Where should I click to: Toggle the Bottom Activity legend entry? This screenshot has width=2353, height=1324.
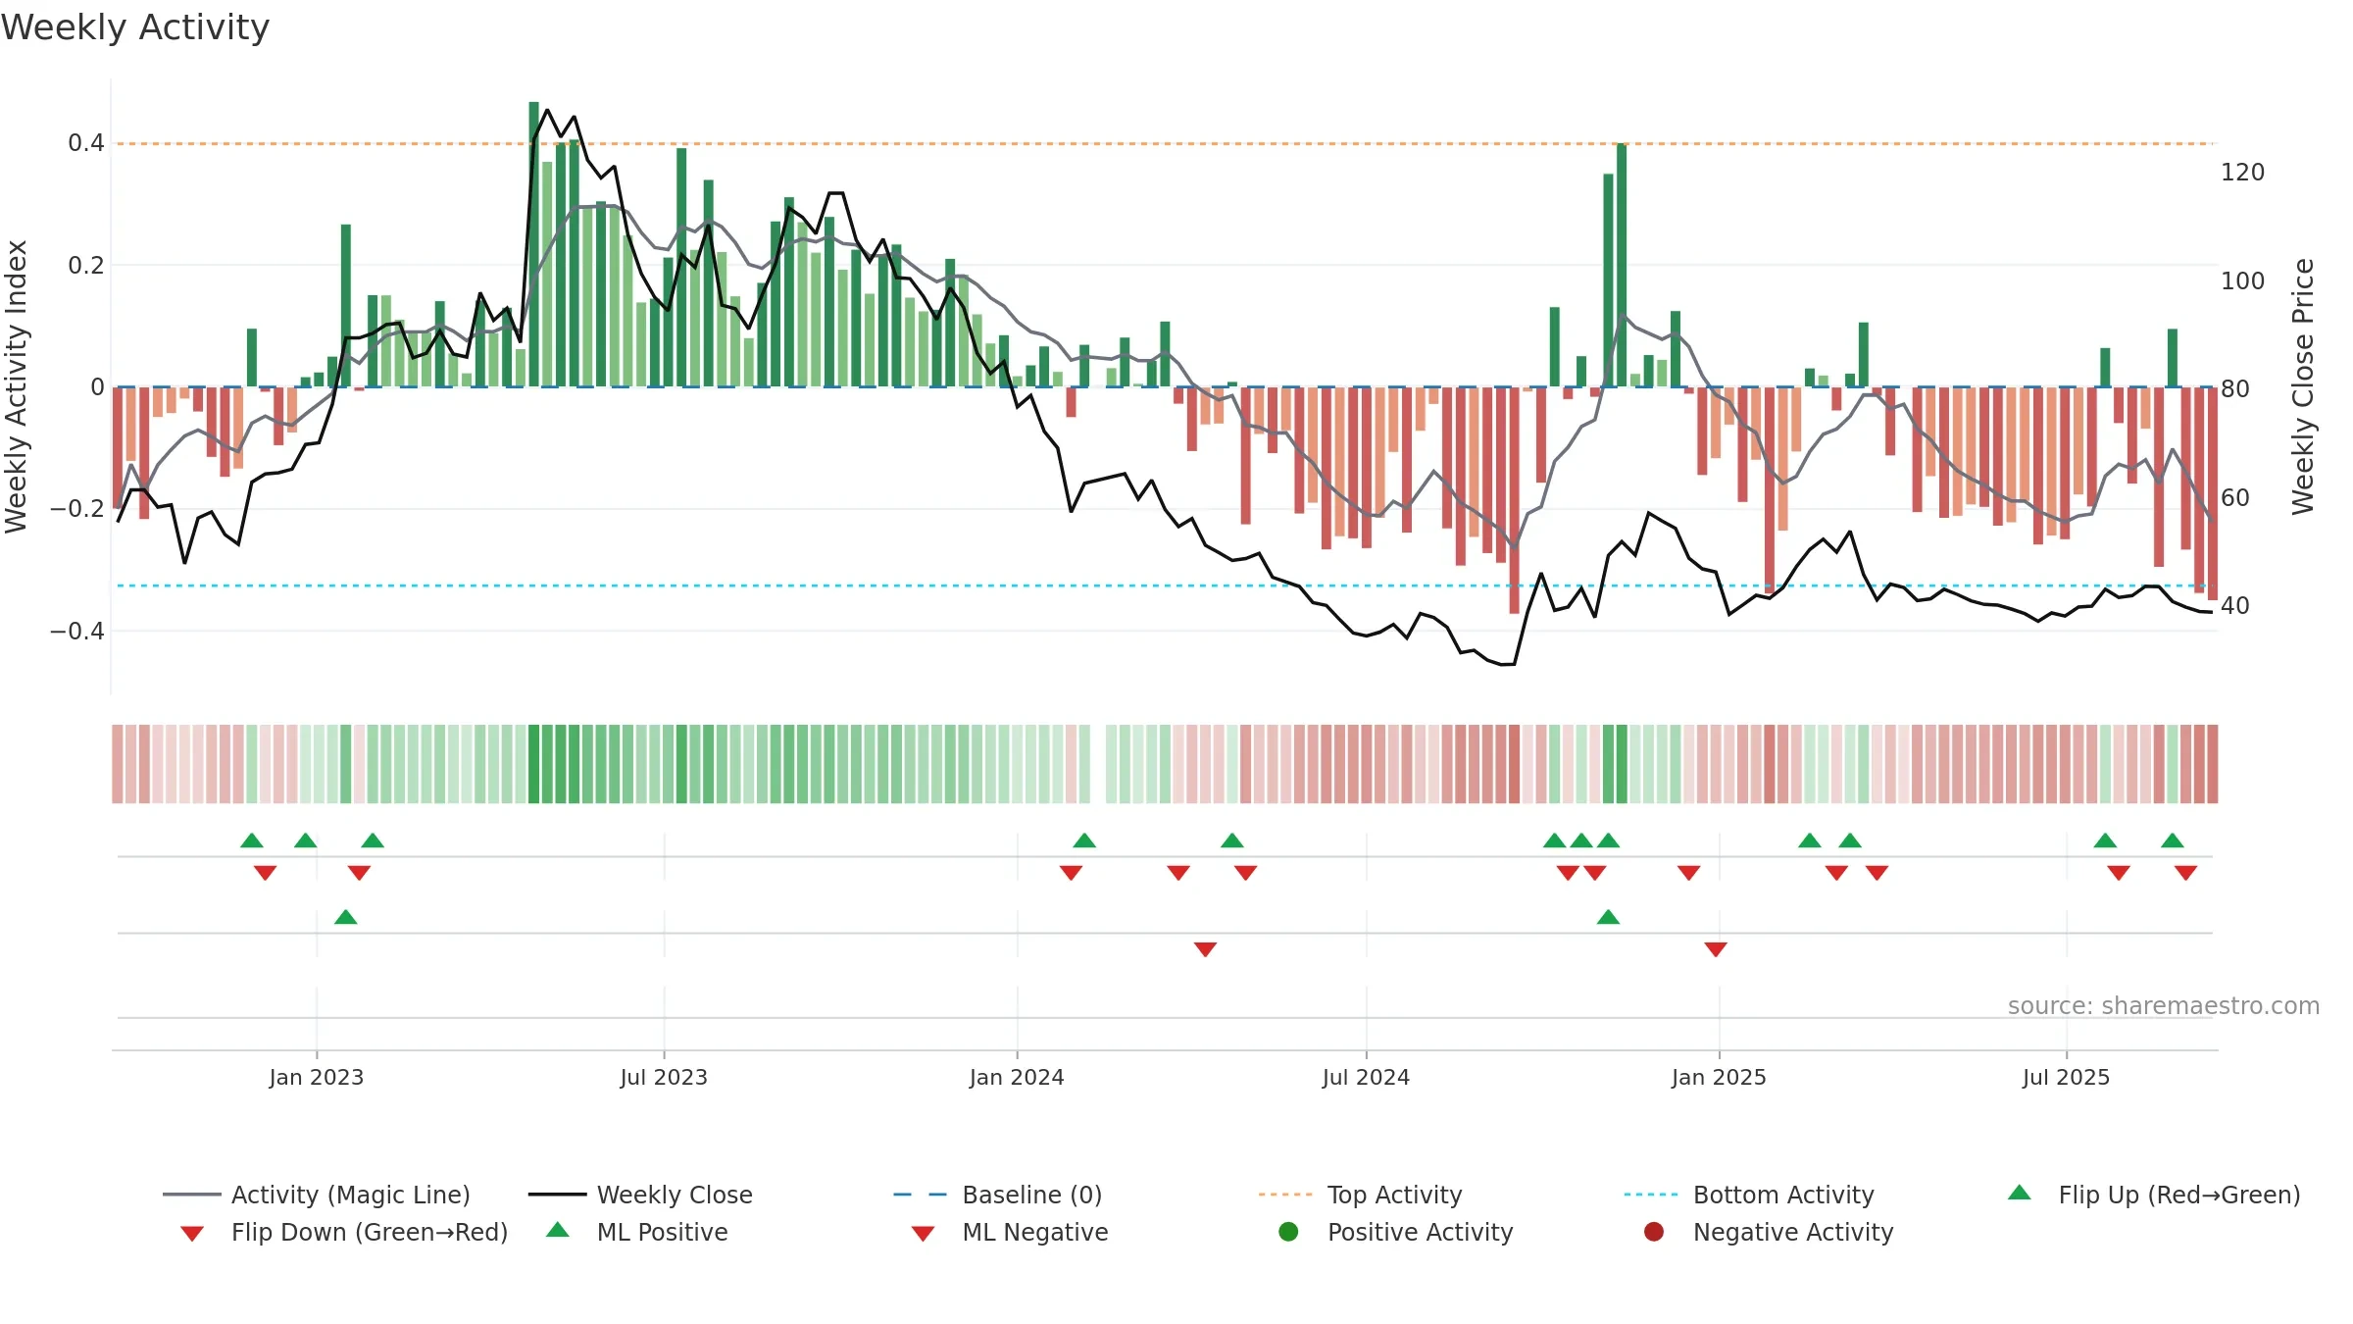tap(1749, 1195)
